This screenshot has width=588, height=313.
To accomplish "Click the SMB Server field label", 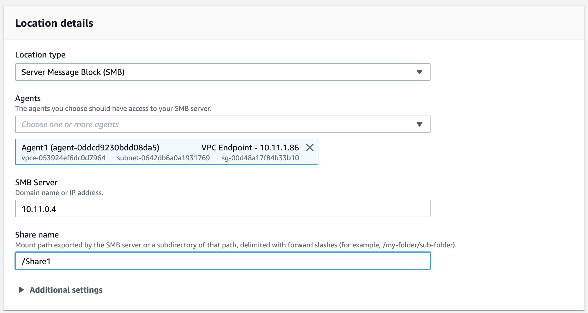I will [36, 182].
